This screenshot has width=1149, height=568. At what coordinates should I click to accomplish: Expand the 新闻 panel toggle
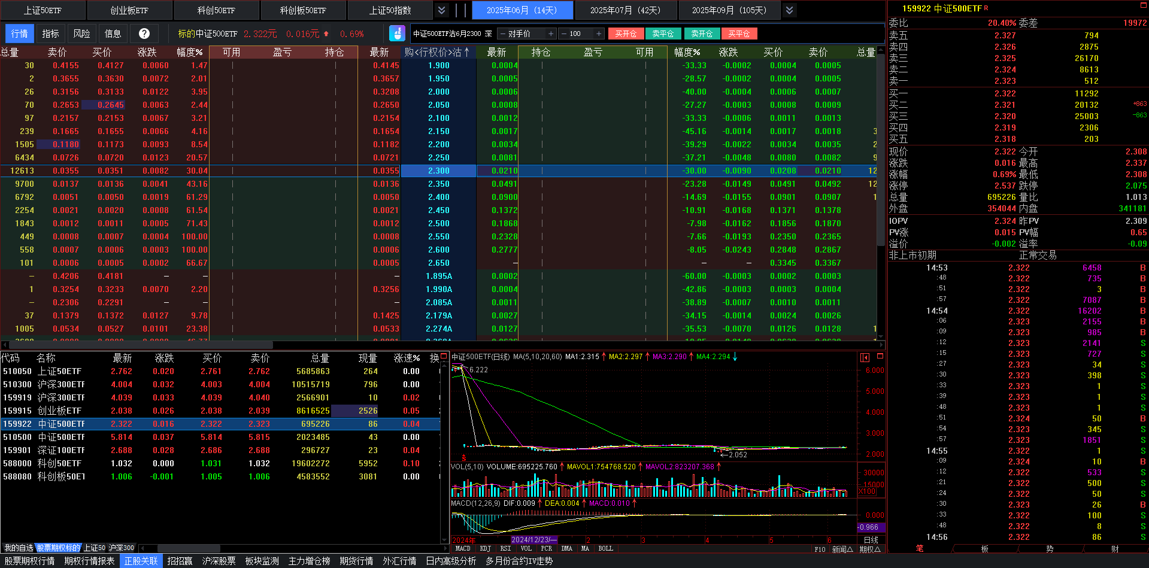[x=842, y=549]
